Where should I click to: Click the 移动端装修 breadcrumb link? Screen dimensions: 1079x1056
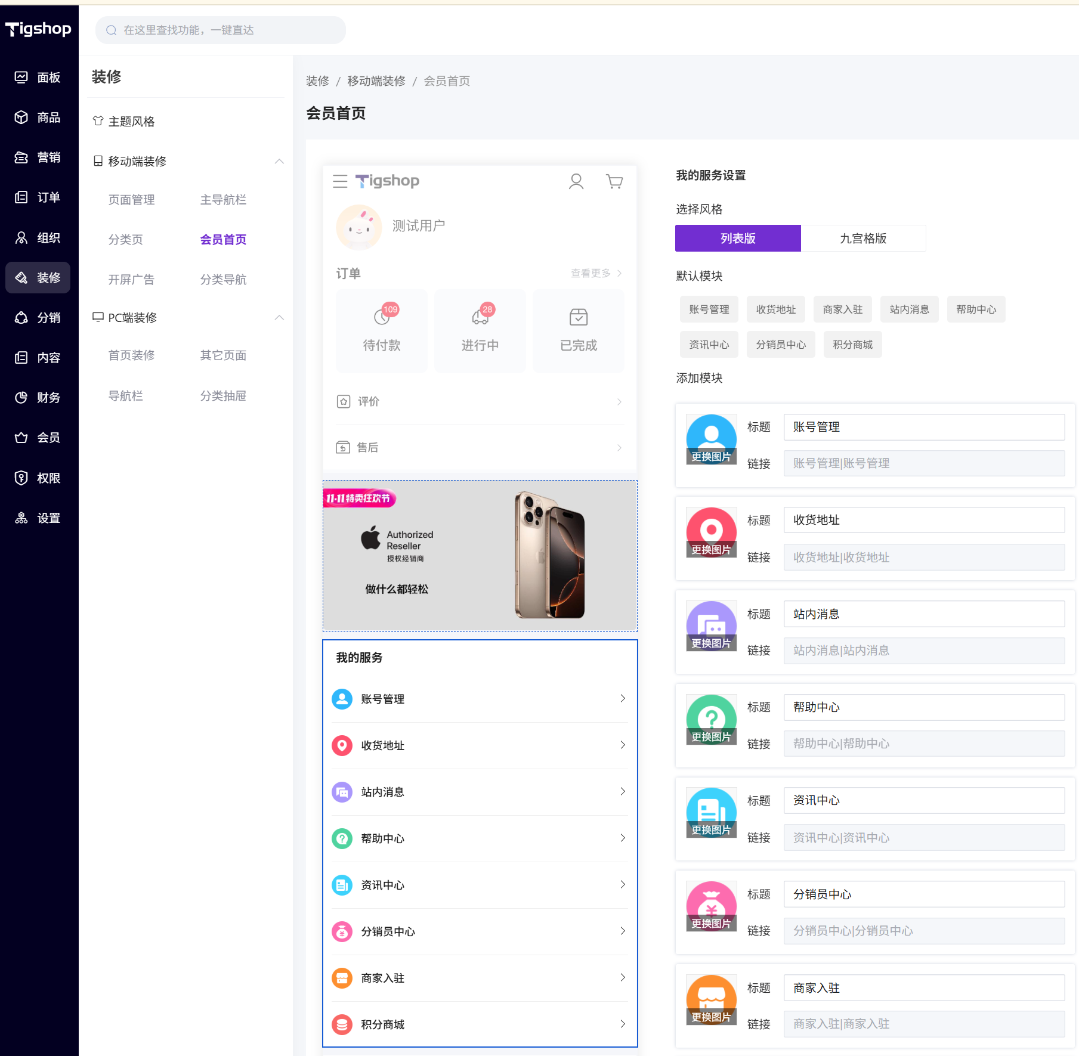tap(376, 81)
